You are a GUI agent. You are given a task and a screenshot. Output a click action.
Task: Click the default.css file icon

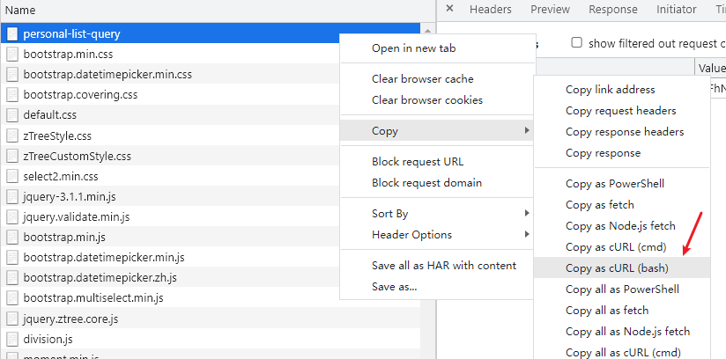tap(12, 115)
